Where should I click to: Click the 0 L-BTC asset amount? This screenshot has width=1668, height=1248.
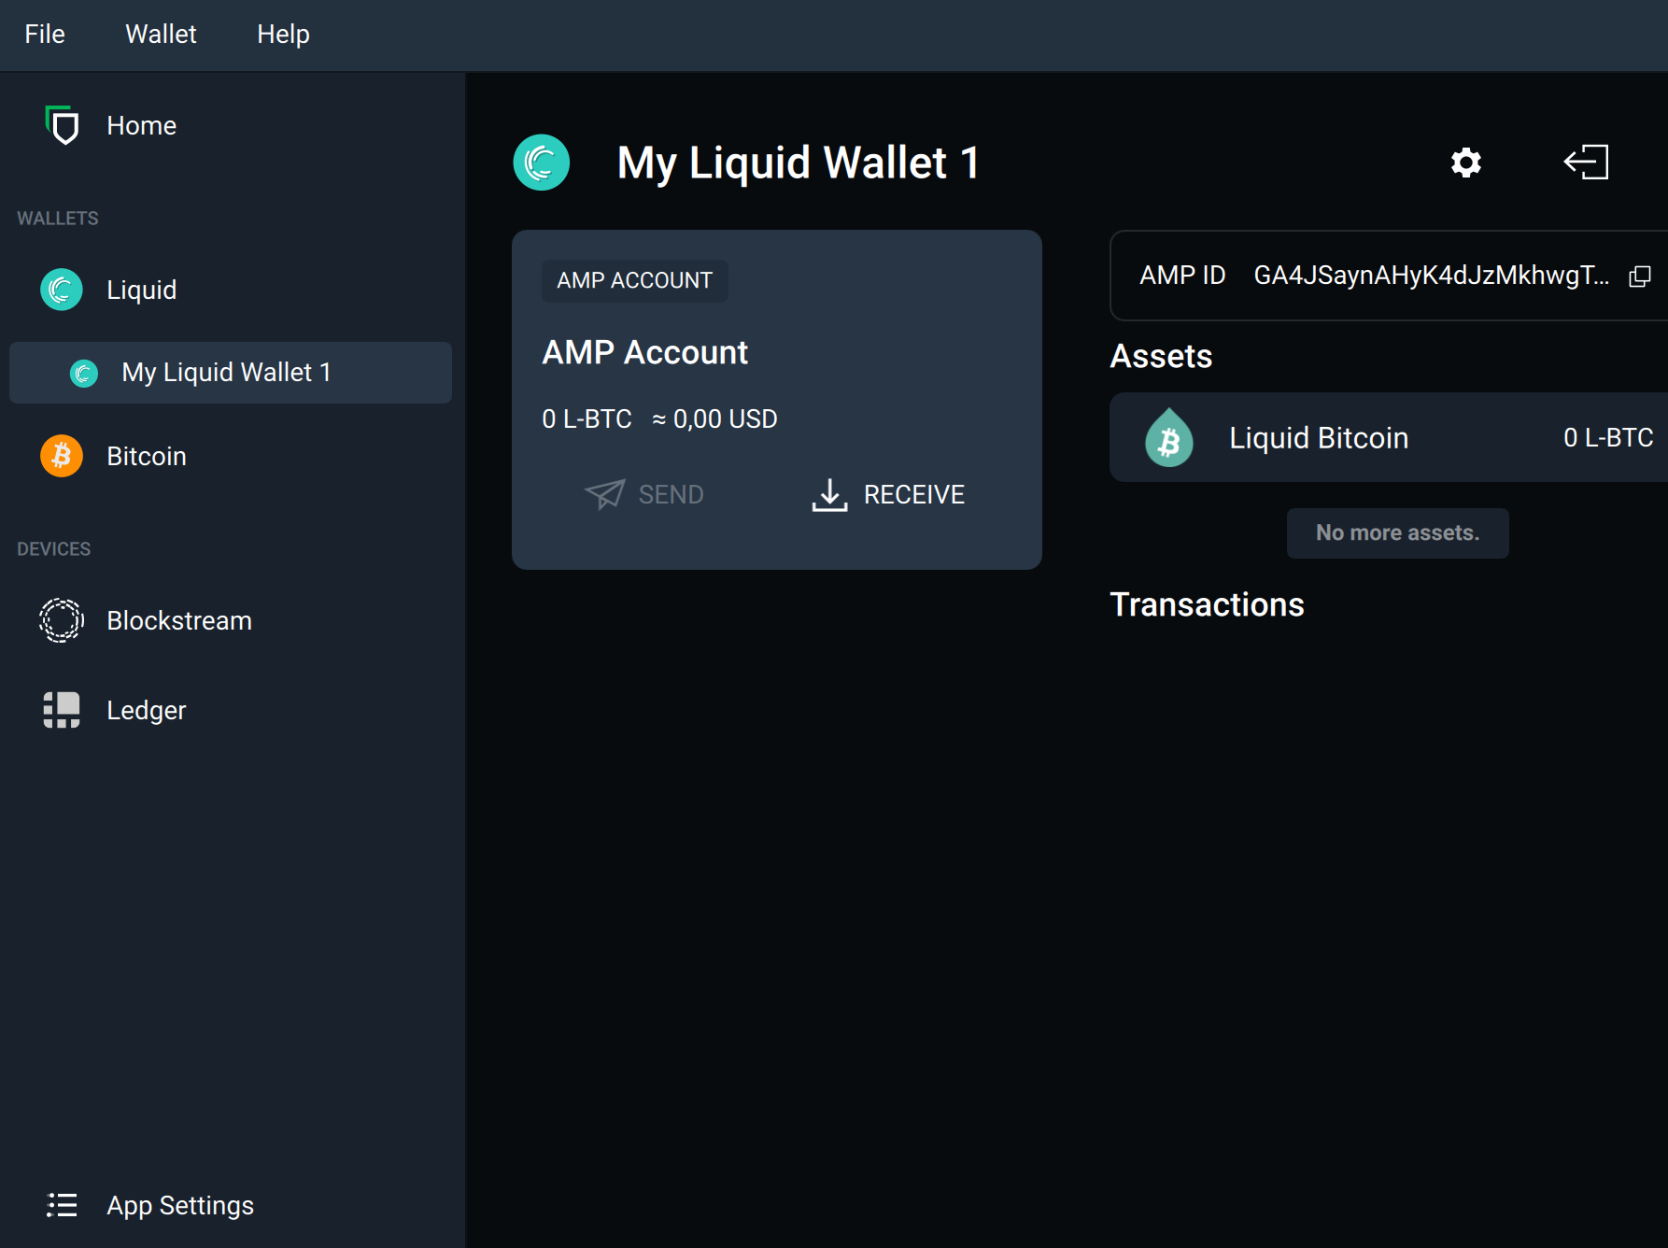(x=1608, y=437)
